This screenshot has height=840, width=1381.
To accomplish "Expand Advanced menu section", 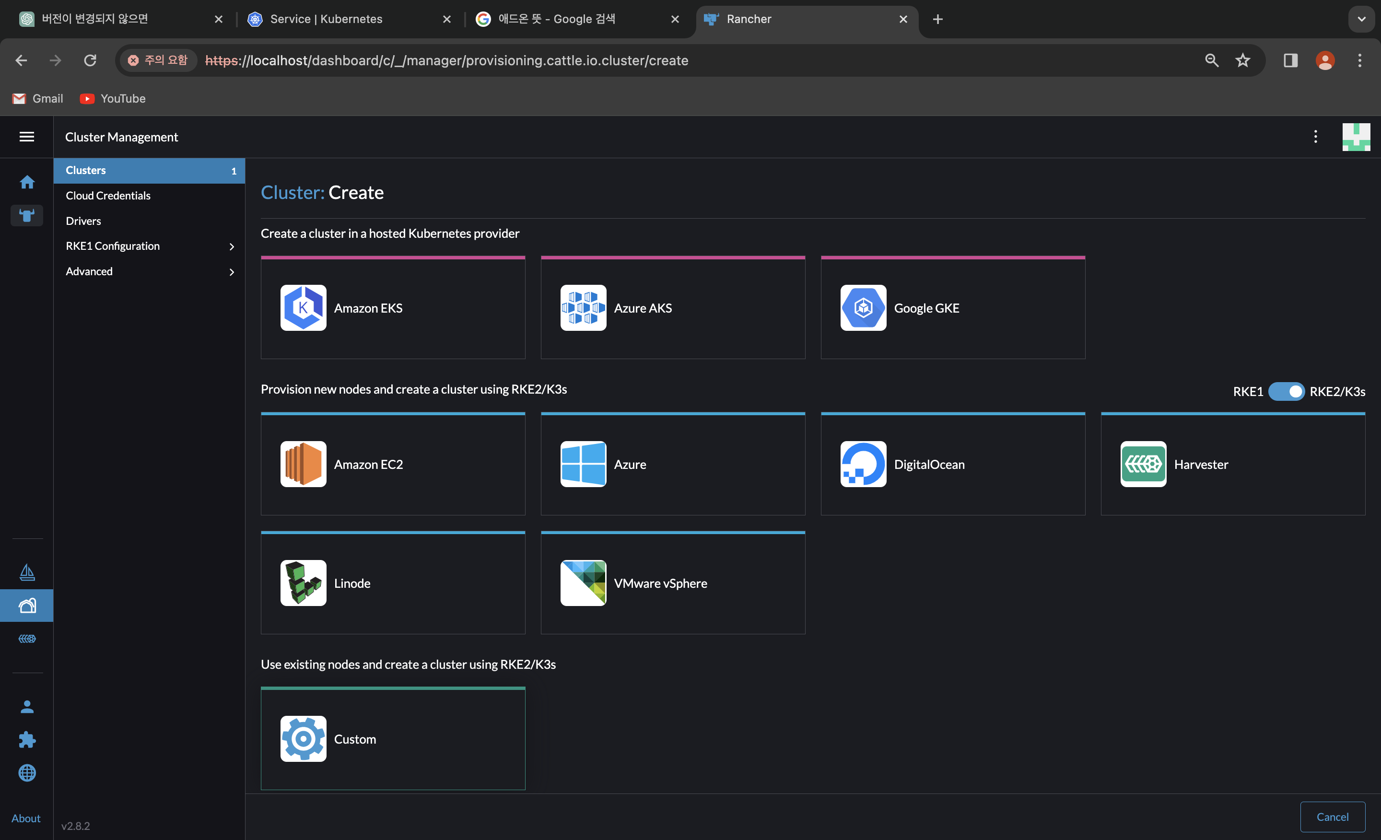I will pyautogui.click(x=150, y=271).
